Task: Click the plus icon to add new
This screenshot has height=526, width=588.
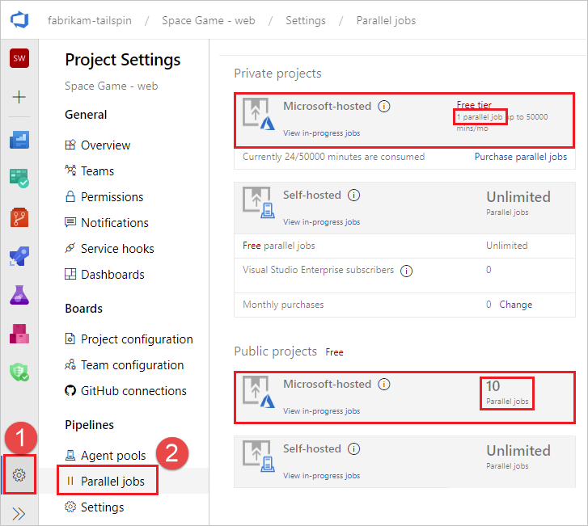Action: click(19, 97)
